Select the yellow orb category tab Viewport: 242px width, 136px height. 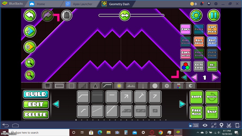119,86
